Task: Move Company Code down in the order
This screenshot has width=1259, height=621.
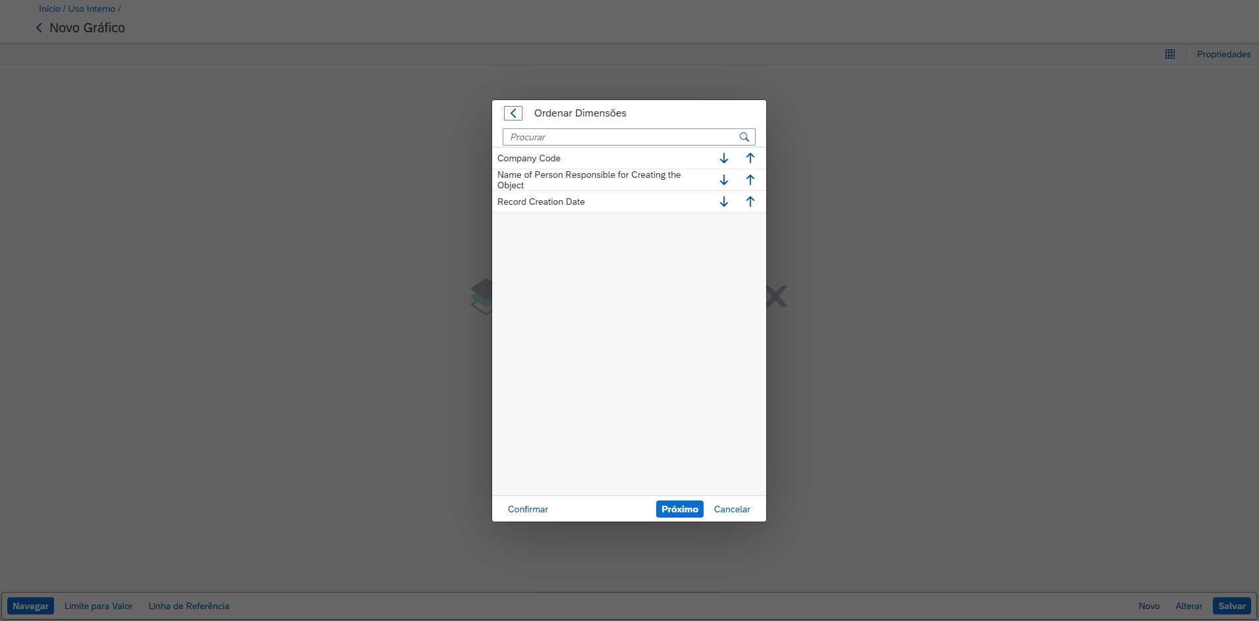Action: (723, 158)
